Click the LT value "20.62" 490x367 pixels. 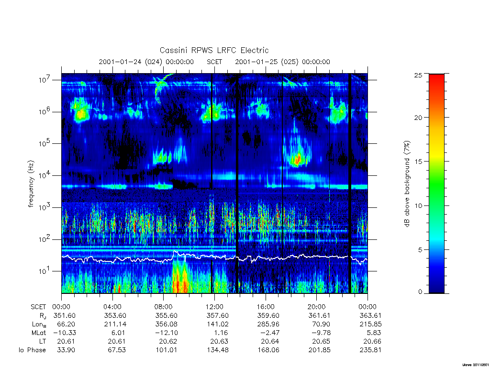point(168,341)
